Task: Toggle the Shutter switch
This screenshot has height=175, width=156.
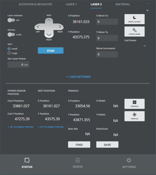Action: point(11,34)
